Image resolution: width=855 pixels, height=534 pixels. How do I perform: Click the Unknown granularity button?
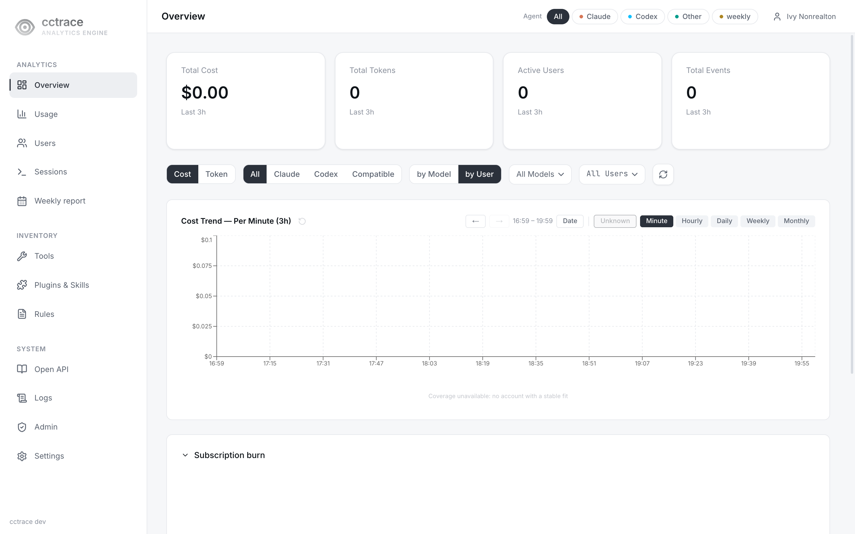(x=615, y=221)
